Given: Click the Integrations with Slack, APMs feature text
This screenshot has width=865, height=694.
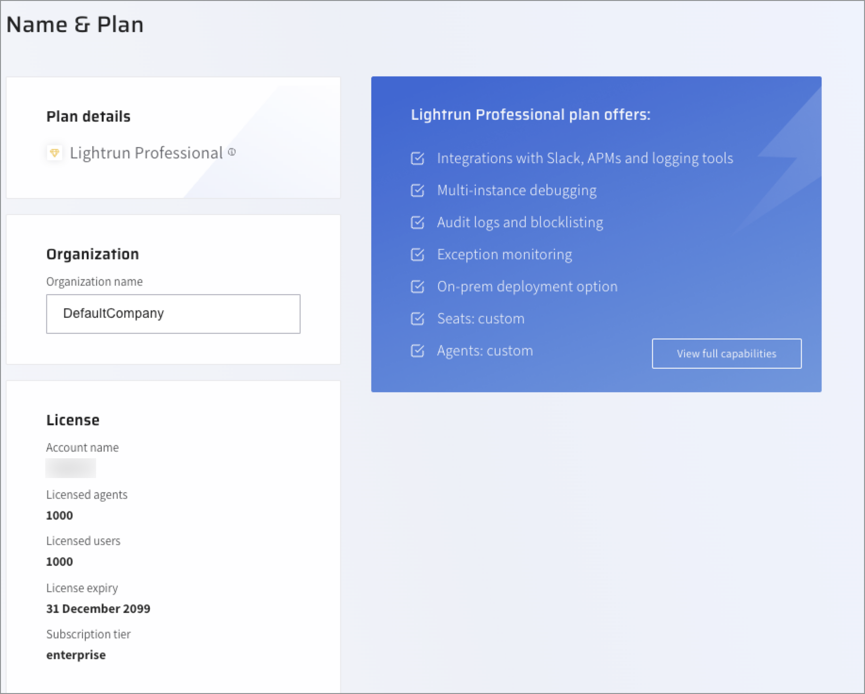Looking at the screenshot, I should tap(585, 158).
